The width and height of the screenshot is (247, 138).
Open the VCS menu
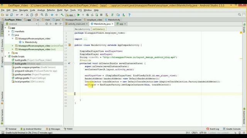(80, 10)
